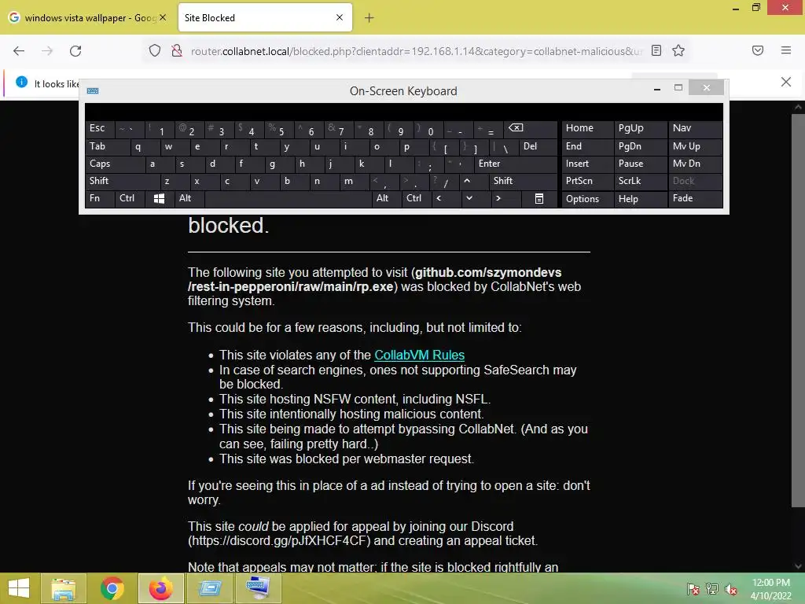Open the taskbar clock showing 12:00 PM
Screen dimensions: 805x604
770,589
